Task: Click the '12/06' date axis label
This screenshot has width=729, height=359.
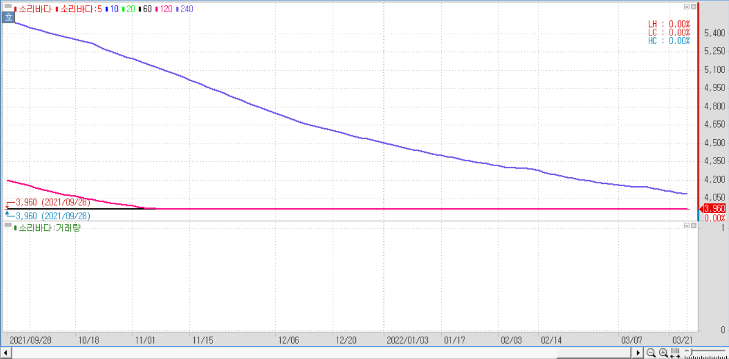Action: click(x=288, y=340)
